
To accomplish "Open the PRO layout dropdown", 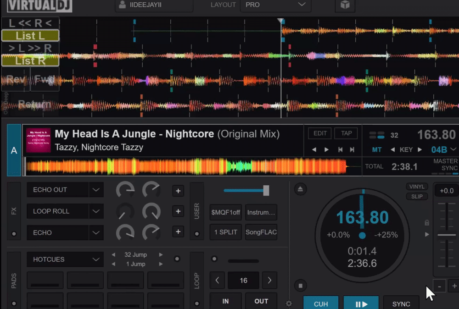I will pos(275,5).
